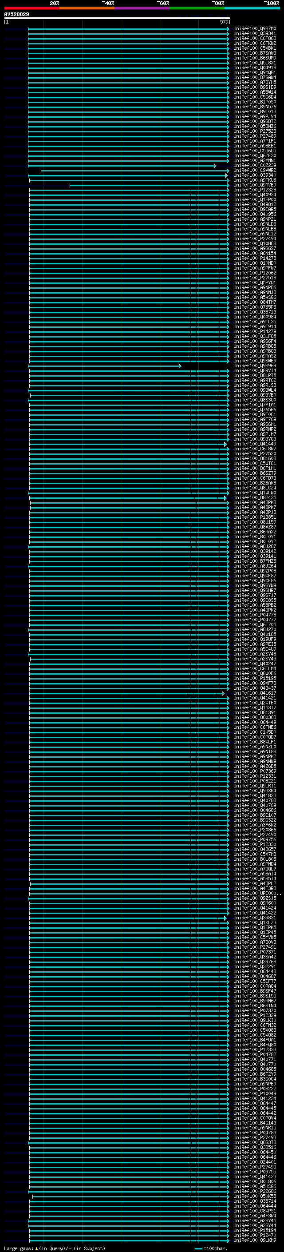Click the green ~80% identity legend bar
The height and width of the screenshot is (1252, 284).
click(x=197, y=8)
